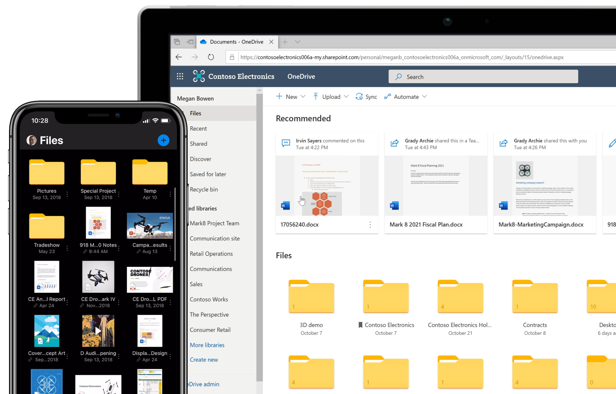Open more options for 17056240.docx
This screenshot has height=394, width=616.
370,225
